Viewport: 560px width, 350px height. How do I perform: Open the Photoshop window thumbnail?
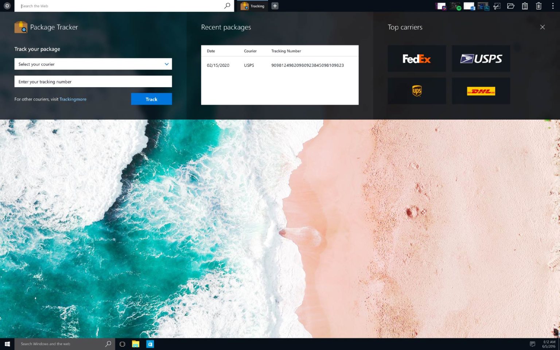(483, 6)
